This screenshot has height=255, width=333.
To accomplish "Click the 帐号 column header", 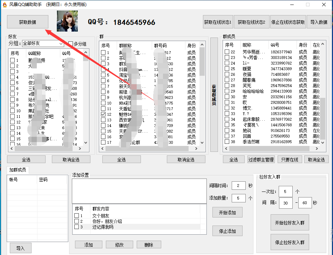I will (x=13, y=180).
